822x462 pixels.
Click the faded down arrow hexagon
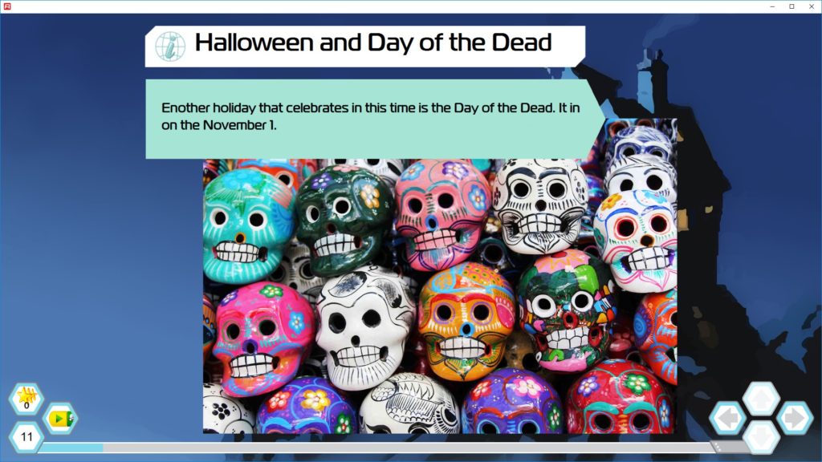[762, 437]
